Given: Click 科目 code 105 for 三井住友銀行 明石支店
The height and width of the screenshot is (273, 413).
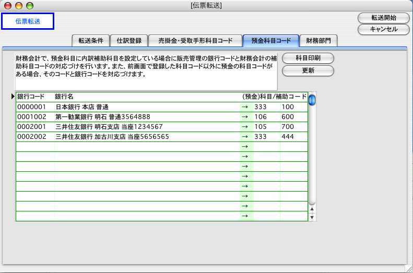Looking at the screenshot, I should [261, 127].
